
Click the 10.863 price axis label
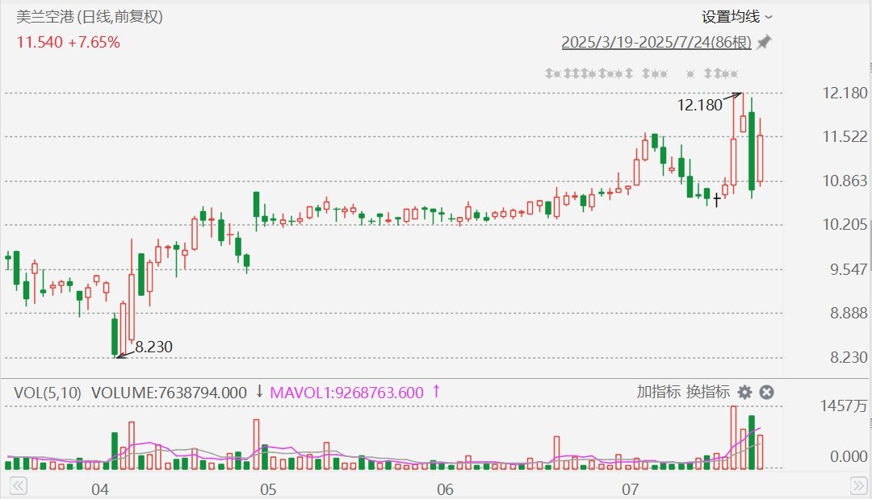pyautogui.click(x=845, y=181)
